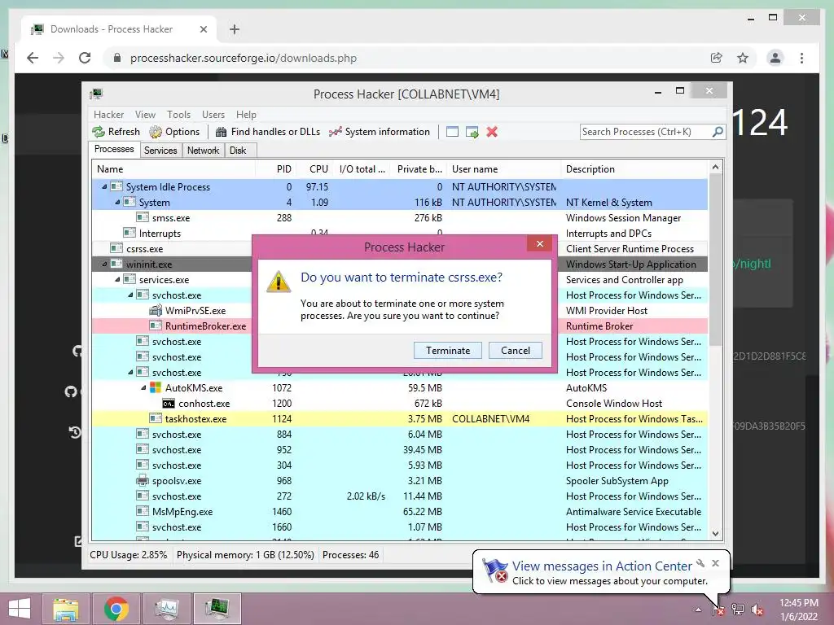
Task: Open Help menu
Action: (x=246, y=114)
